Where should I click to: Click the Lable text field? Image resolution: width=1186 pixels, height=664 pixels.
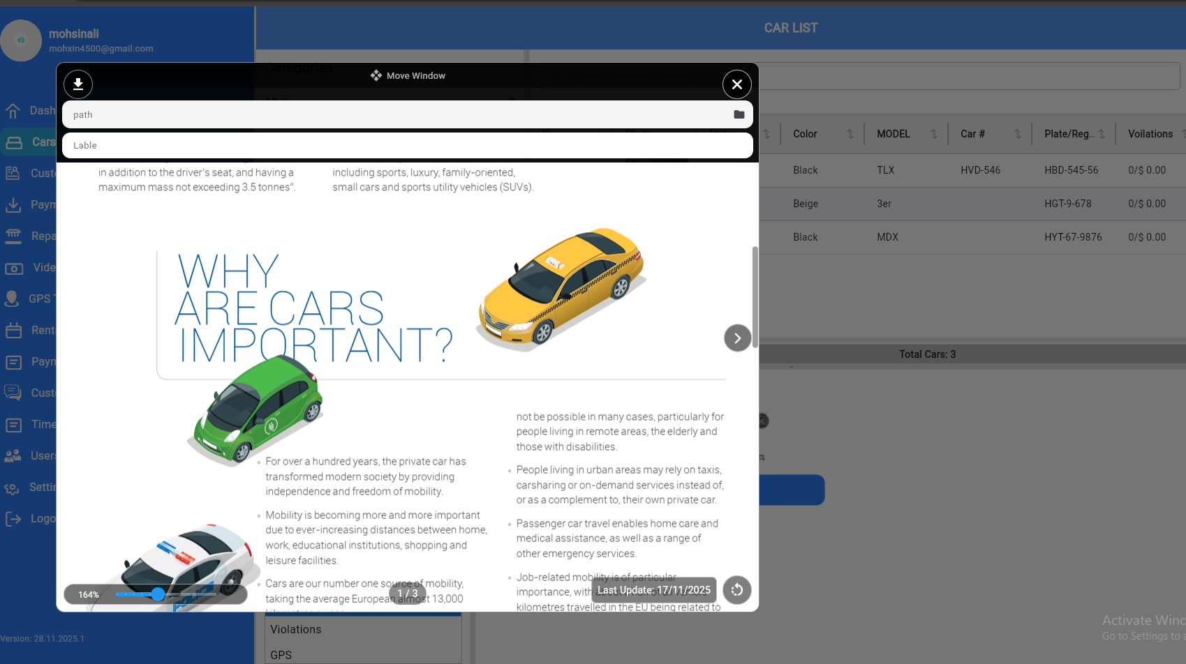[407, 145]
